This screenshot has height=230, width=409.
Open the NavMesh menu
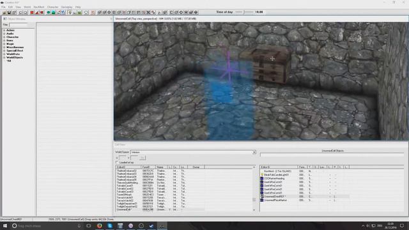coord(39,7)
